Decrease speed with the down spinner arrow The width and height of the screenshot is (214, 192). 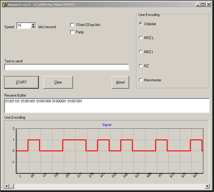coord(33,27)
